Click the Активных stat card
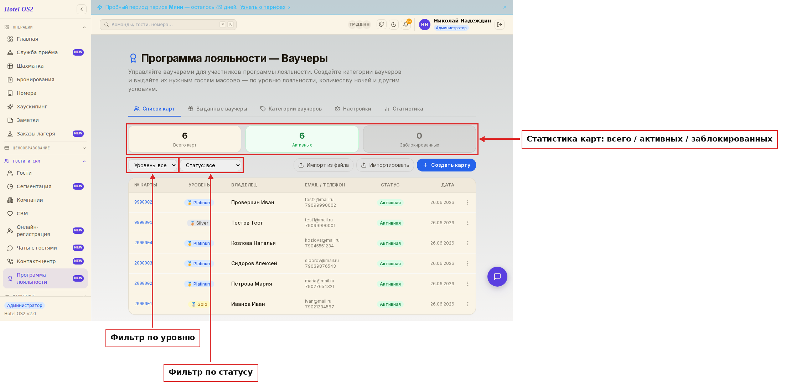This screenshot has height=390, width=786. pos(302,139)
